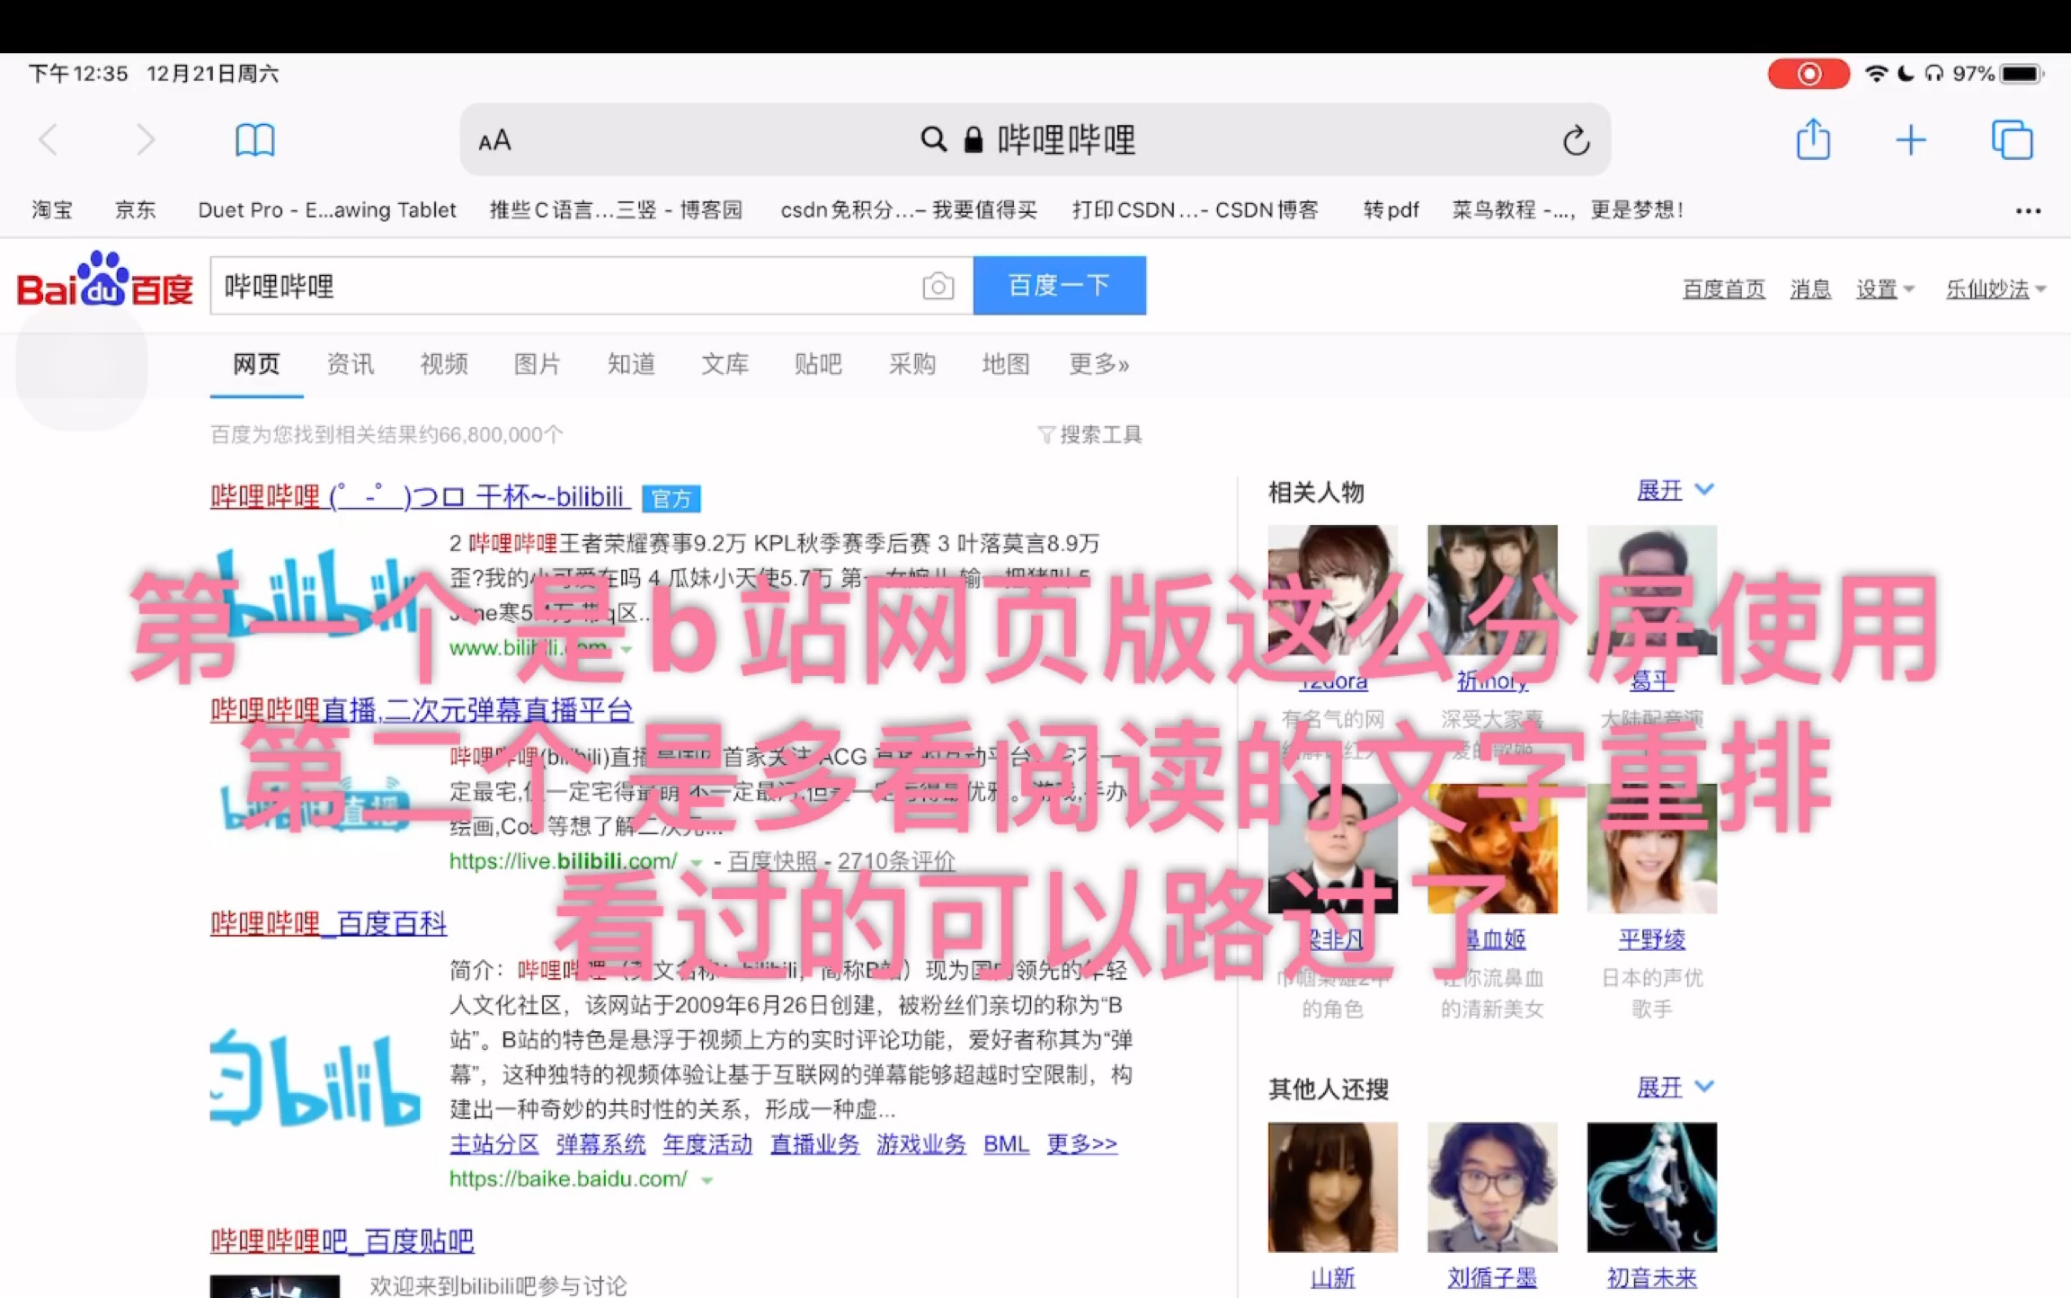The image size is (2071, 1298).
Task: Expand 更多» search categories
Action: (x=1098, y=364)
